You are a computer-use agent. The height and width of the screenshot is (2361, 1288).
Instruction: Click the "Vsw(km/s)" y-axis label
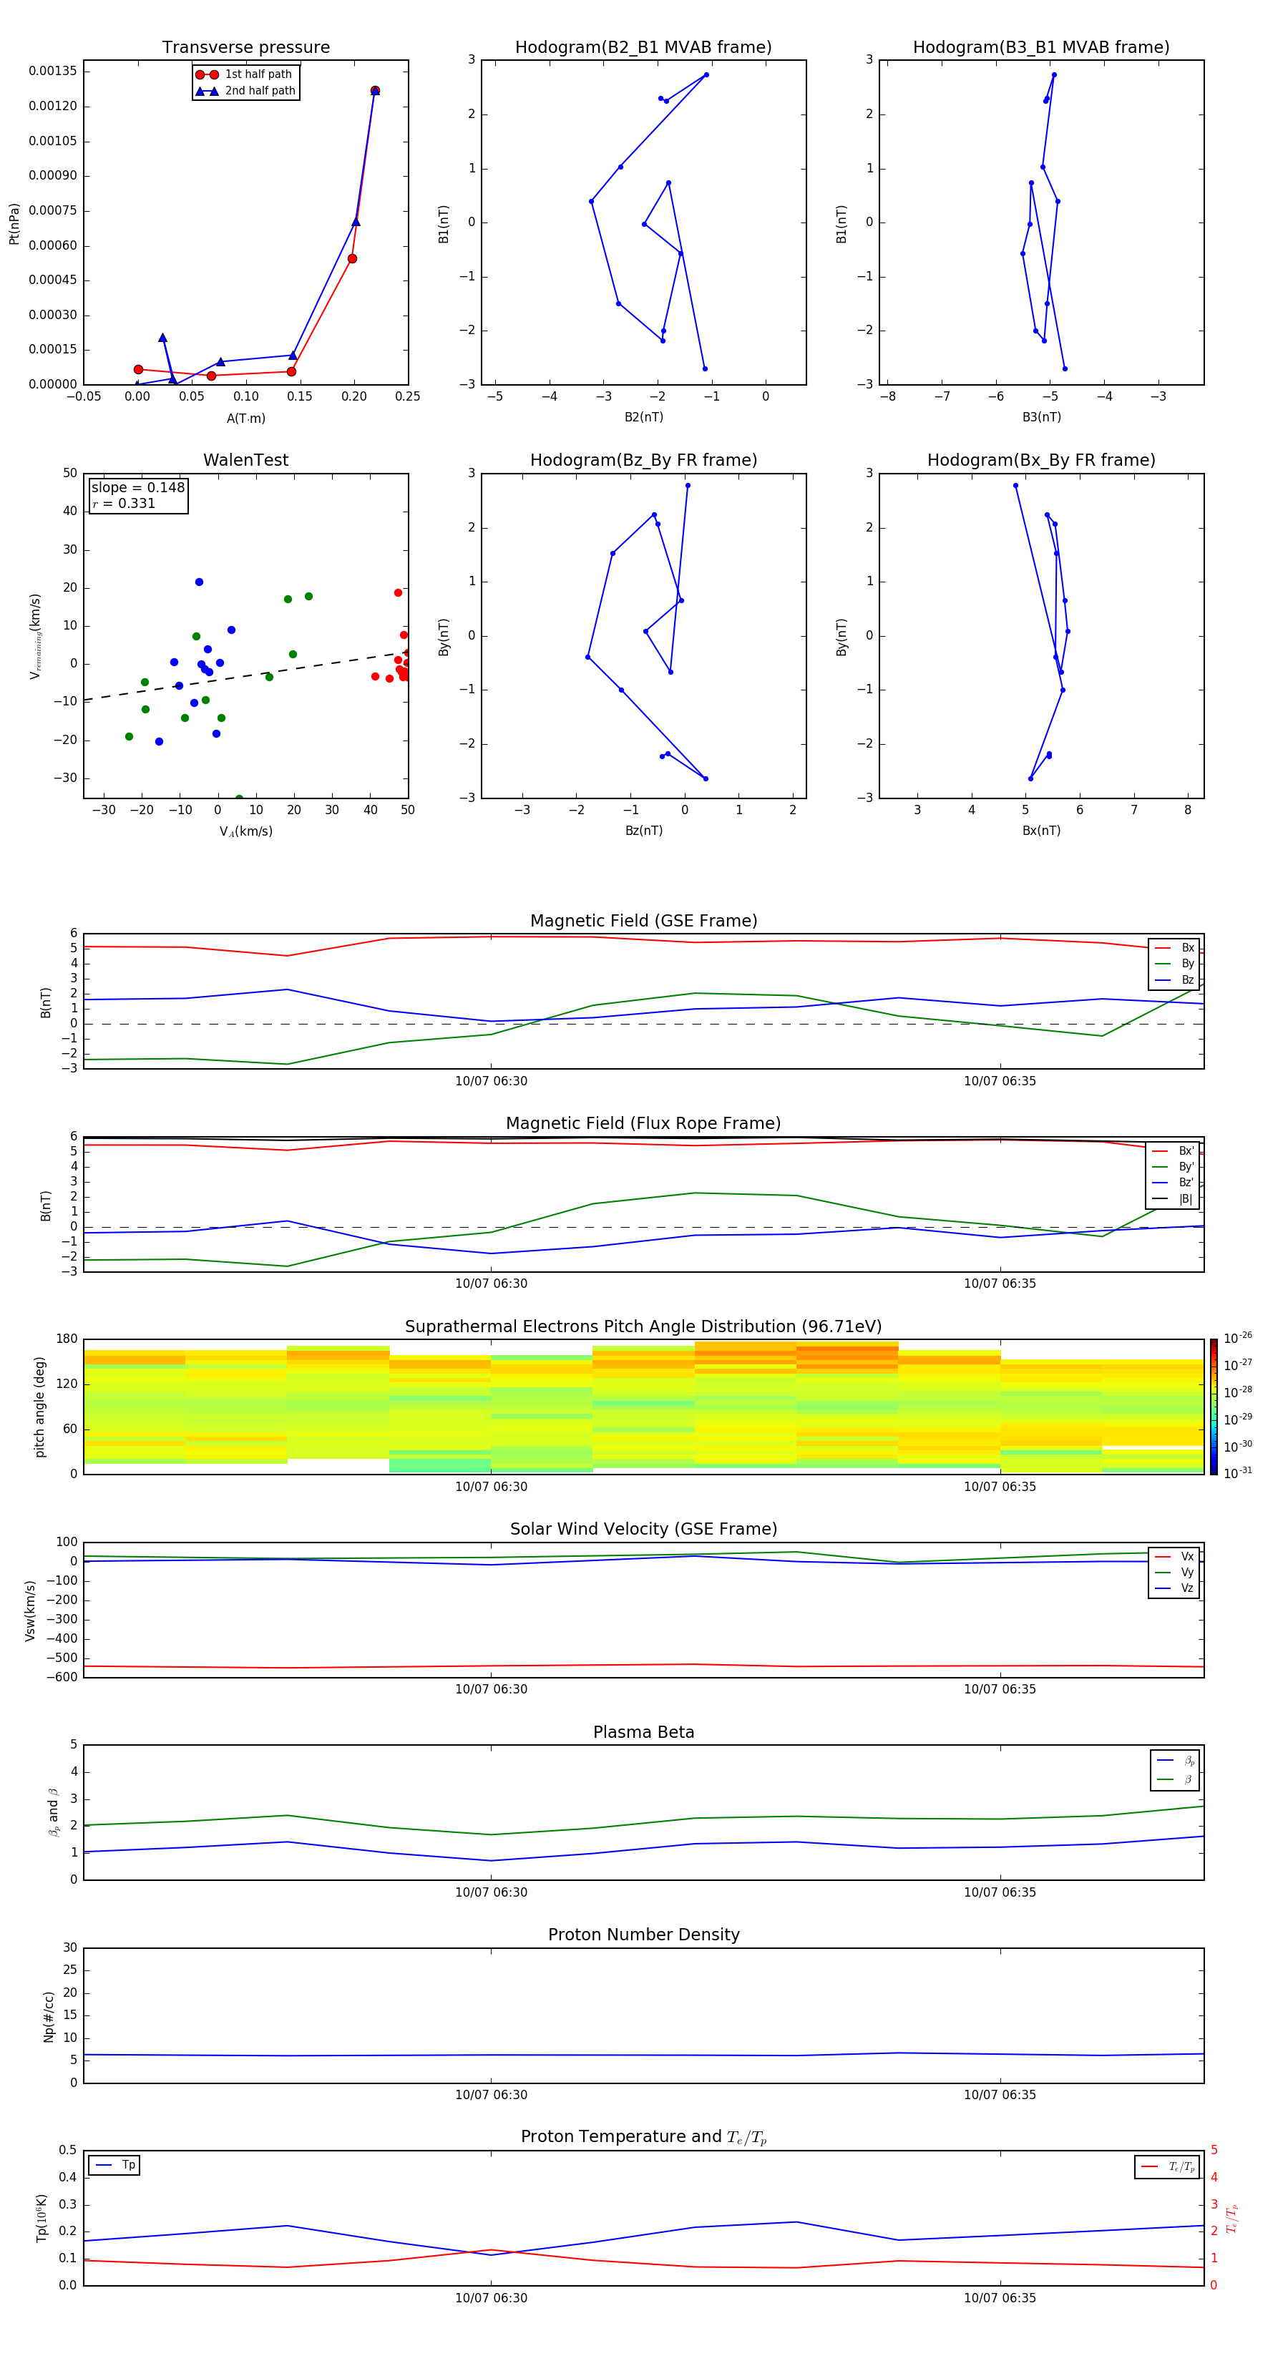29,1610
